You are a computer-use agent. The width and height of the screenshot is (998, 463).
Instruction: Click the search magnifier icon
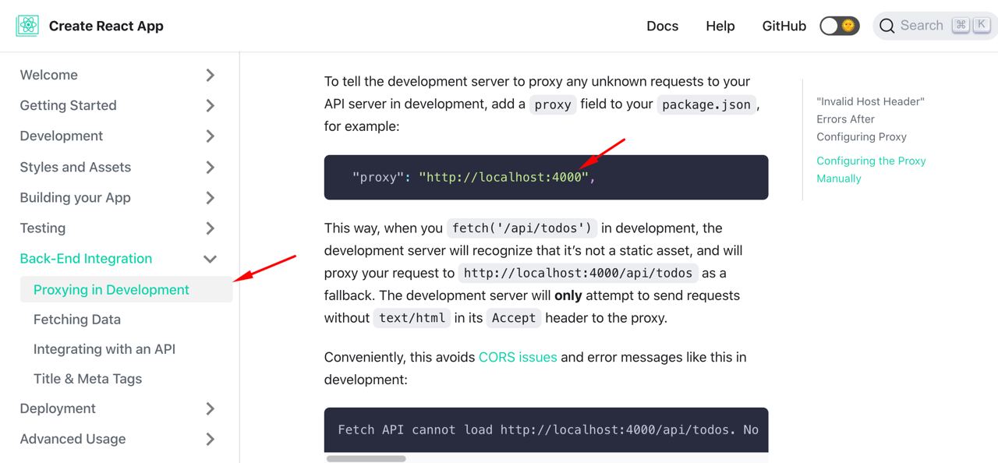[x=887, y=26]
